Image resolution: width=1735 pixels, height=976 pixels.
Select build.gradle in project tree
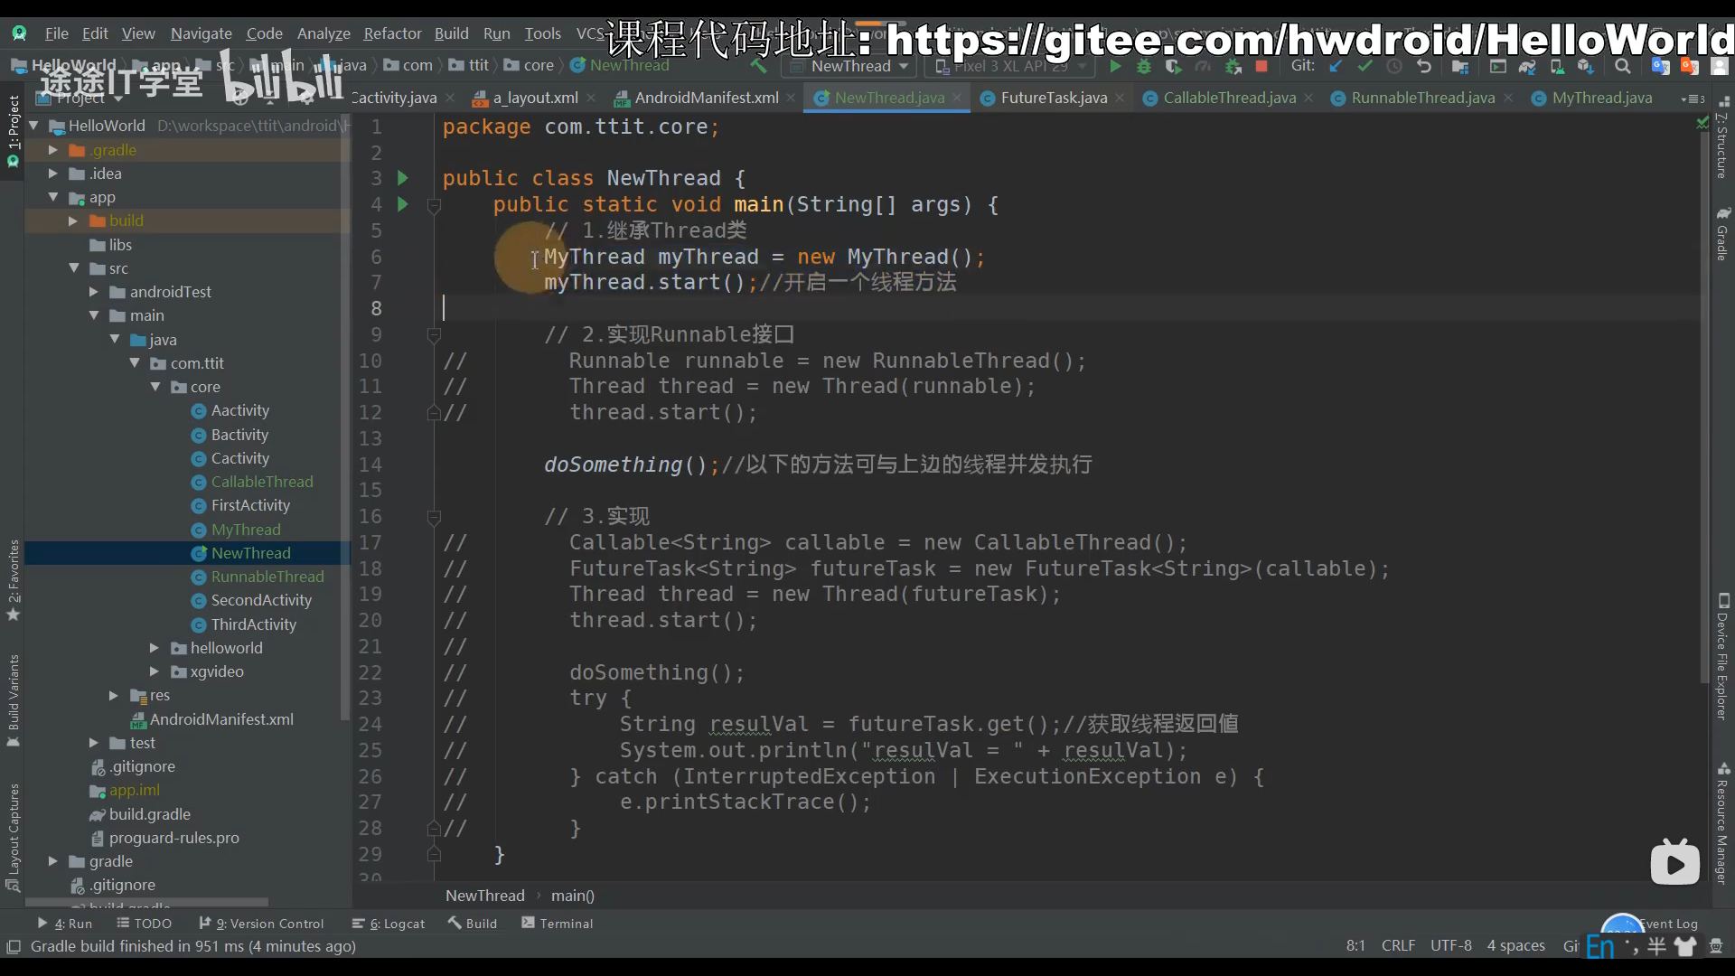[x=149, y=814]
